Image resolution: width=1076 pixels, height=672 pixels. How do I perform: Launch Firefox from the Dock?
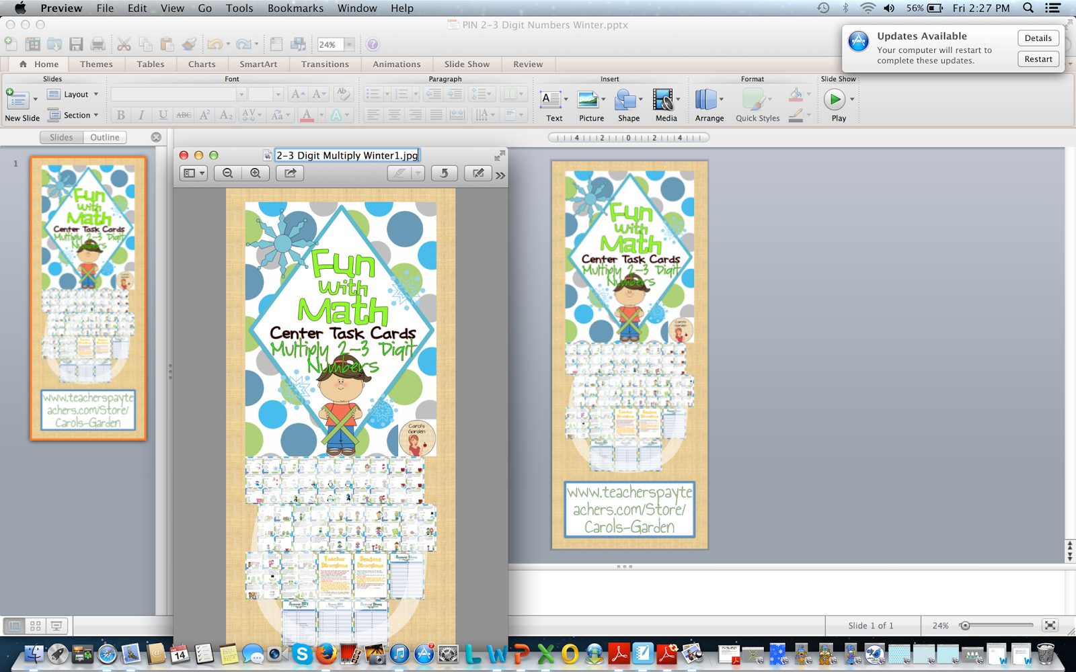[326, 653]
